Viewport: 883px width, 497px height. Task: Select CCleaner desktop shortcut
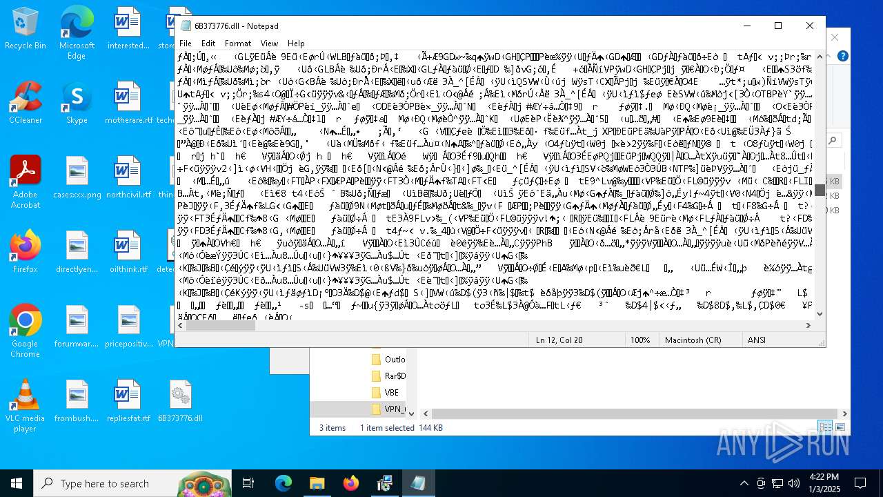[x=25, y=103]
